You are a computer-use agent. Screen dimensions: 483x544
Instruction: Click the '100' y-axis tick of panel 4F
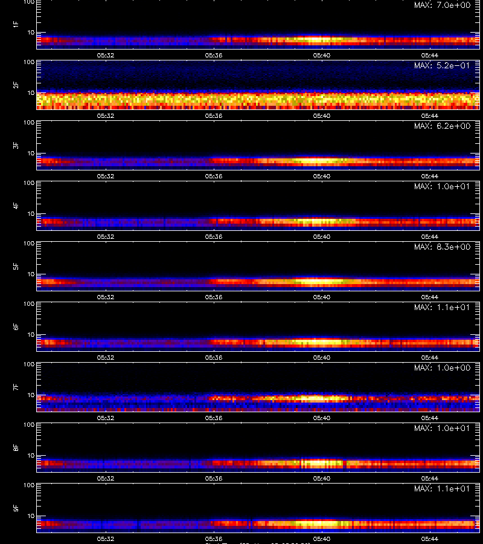pos(29,183)
